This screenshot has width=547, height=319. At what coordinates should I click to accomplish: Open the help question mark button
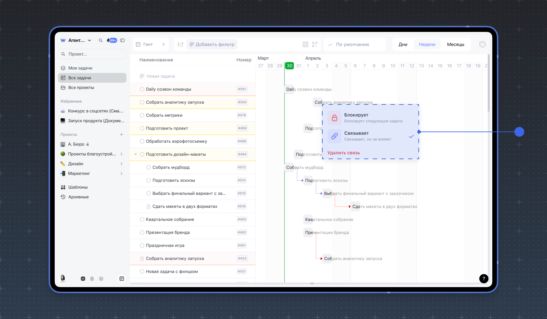pyautogui.click(x=484, y=278)
